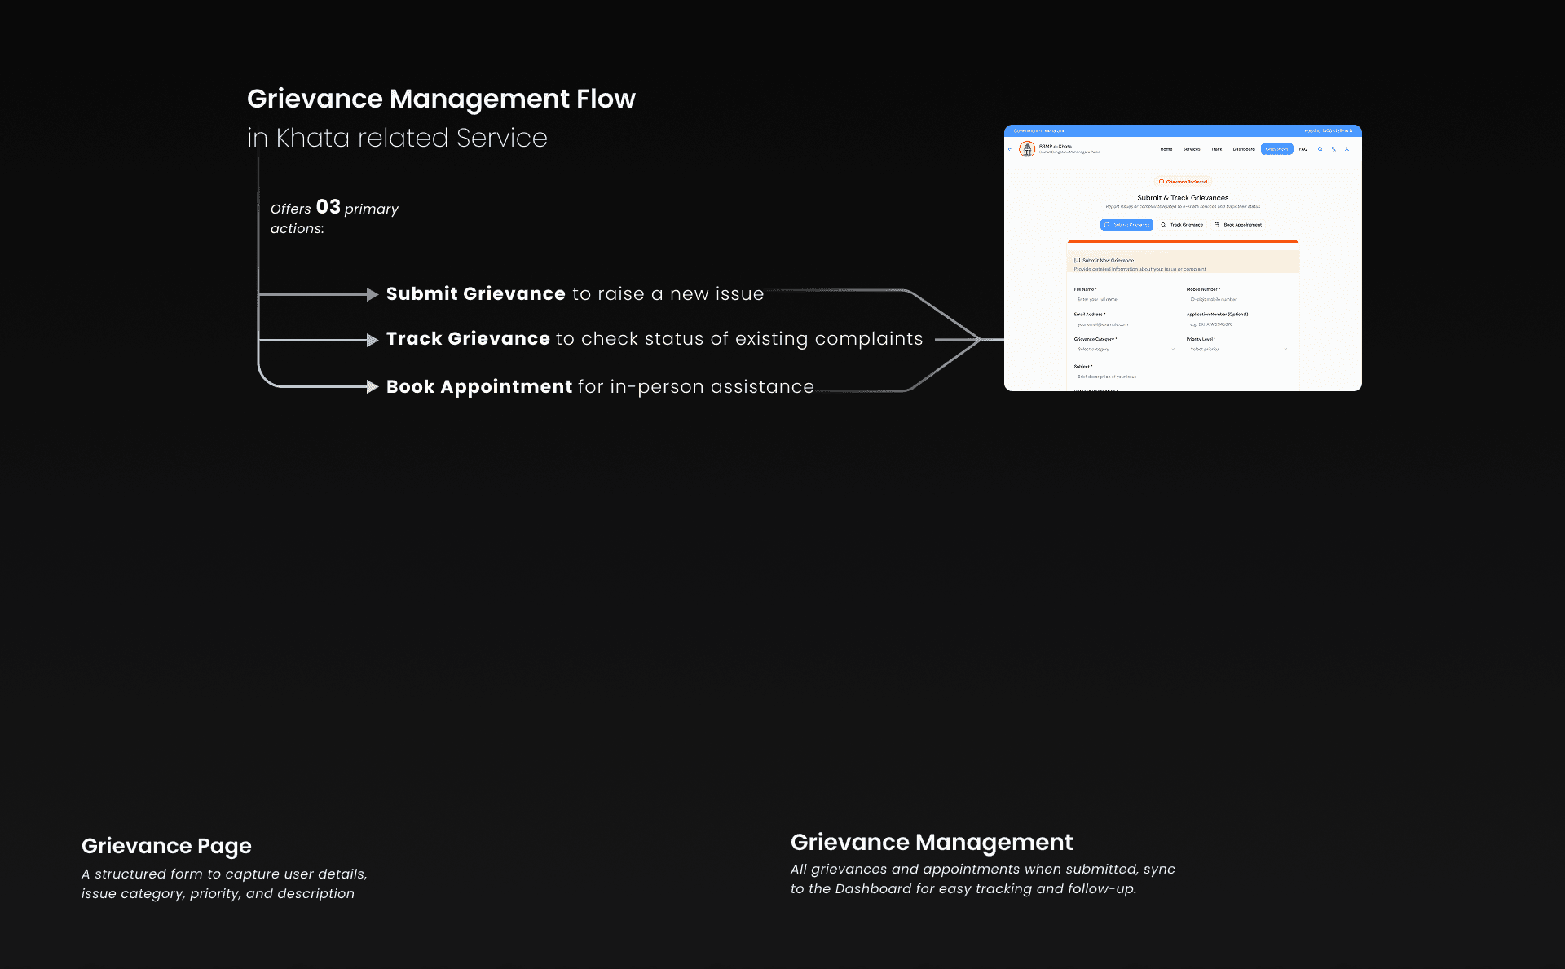Click the Grievance Redressal badge icon
This screenshot has height=969, width=1565.
[1161, 182]
